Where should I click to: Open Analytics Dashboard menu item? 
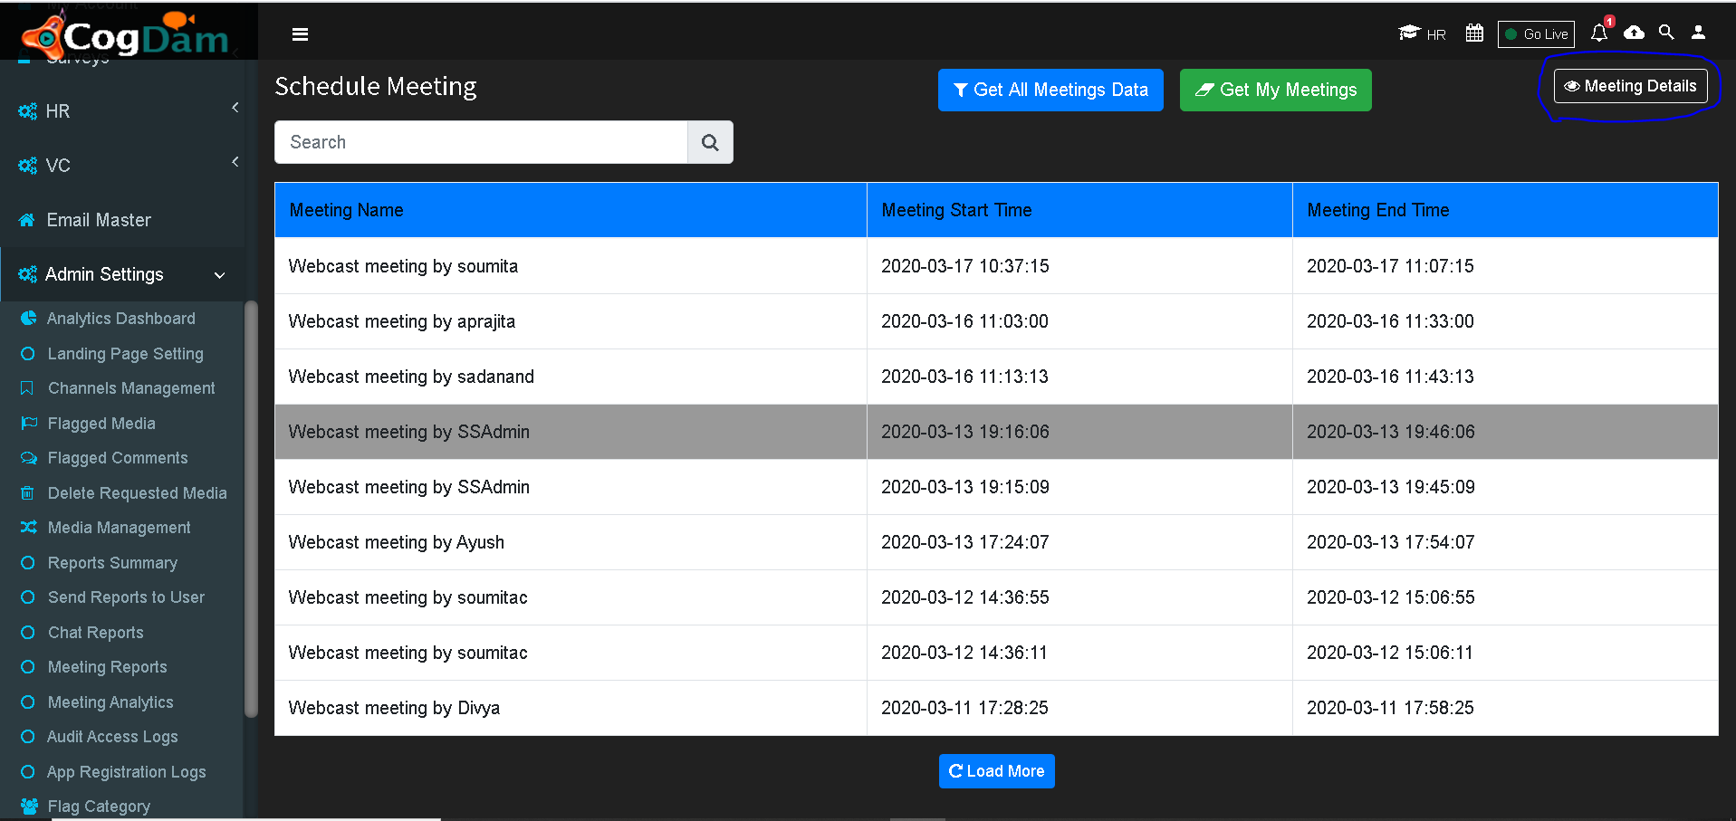(x=120, y=319)
